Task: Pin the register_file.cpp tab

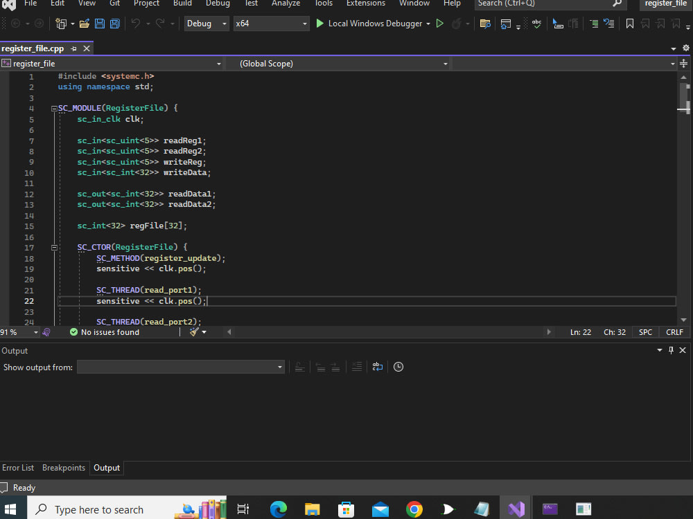Action: pyautogui.click(x=73, y=48)
